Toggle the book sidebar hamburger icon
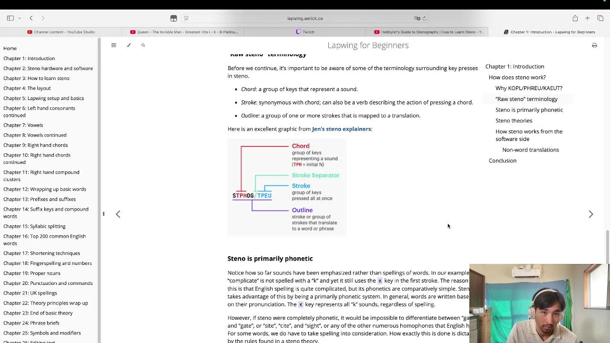The image size is (610, 343). pos(113,45)
